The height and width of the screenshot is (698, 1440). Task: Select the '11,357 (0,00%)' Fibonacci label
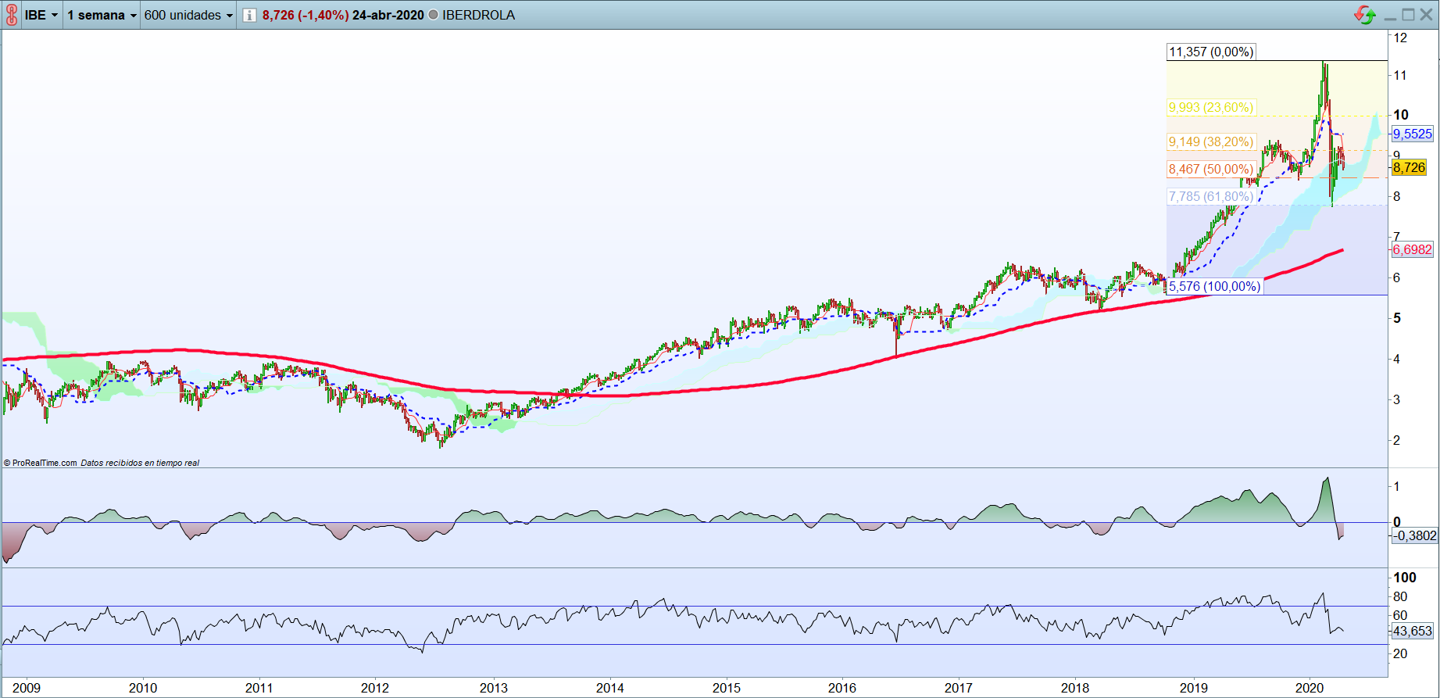[x=1211, y=52]
